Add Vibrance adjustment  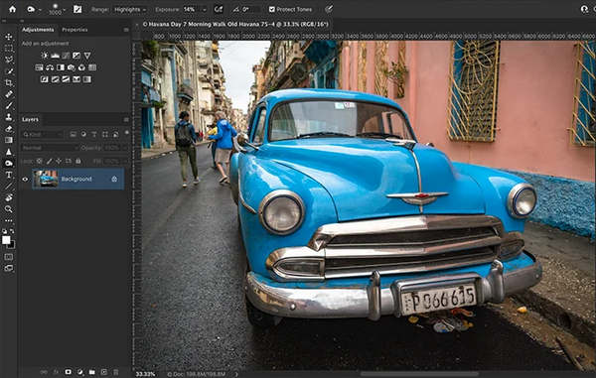coord(87,56)
